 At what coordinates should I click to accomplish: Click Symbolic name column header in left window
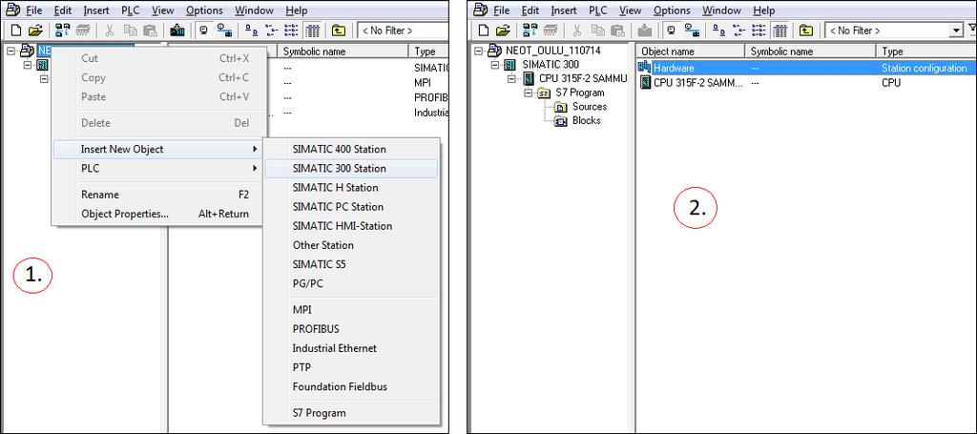pos(343,52)
